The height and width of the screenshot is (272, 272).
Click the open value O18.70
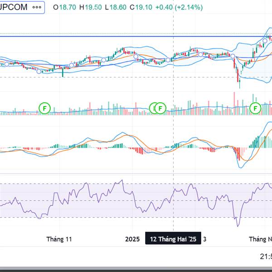[64, 7]
